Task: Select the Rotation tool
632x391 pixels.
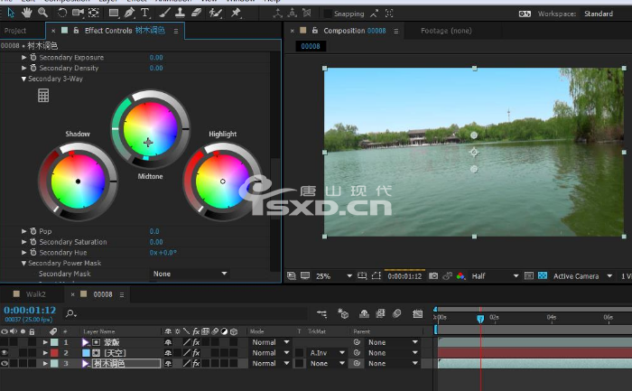Action: [62, 13]
